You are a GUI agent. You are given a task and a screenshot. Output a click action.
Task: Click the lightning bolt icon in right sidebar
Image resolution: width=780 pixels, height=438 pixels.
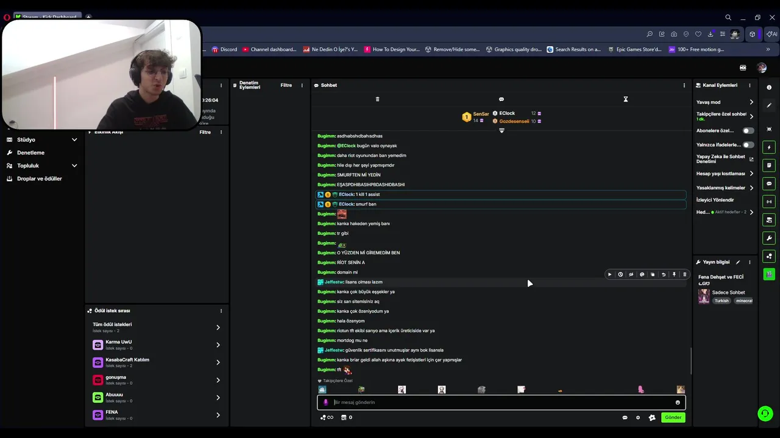click(x=769, y=147)
